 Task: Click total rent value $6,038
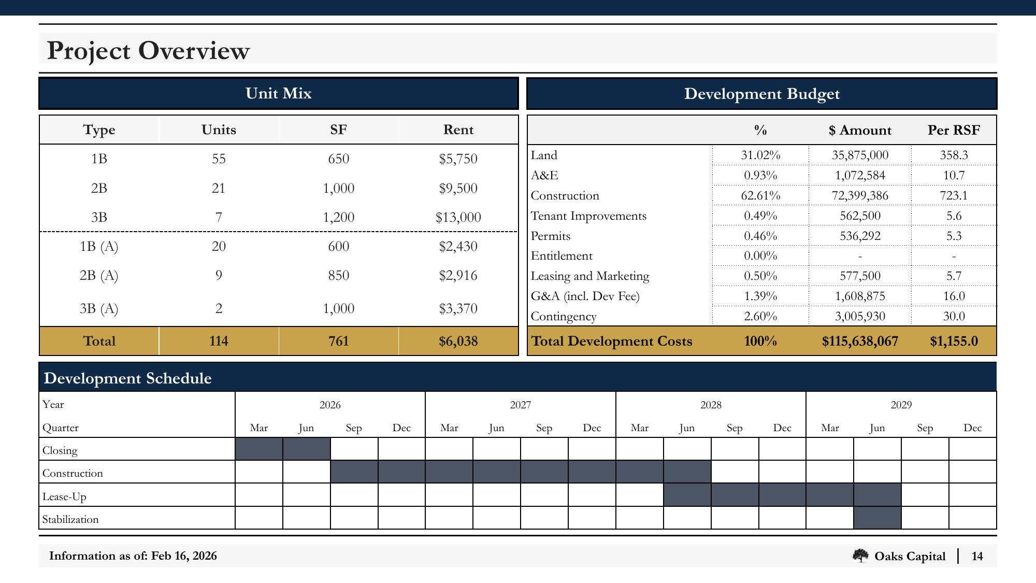[x=458, y=341]
